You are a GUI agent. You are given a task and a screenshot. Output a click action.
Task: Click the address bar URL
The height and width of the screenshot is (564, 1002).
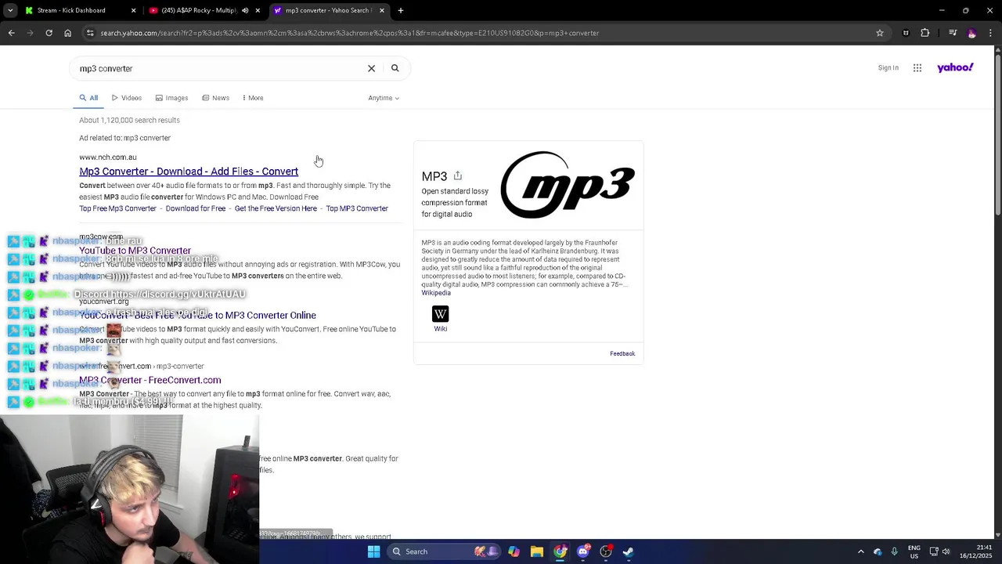click(349, 33)
